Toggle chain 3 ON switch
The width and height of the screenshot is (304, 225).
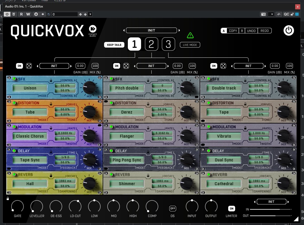pyautogui.click(x=214, y=66)
